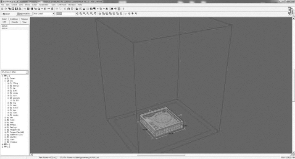Click the first zoom magnifier icon
The width and height of the screenshot is (295, 159).
(x=81, y=13)
